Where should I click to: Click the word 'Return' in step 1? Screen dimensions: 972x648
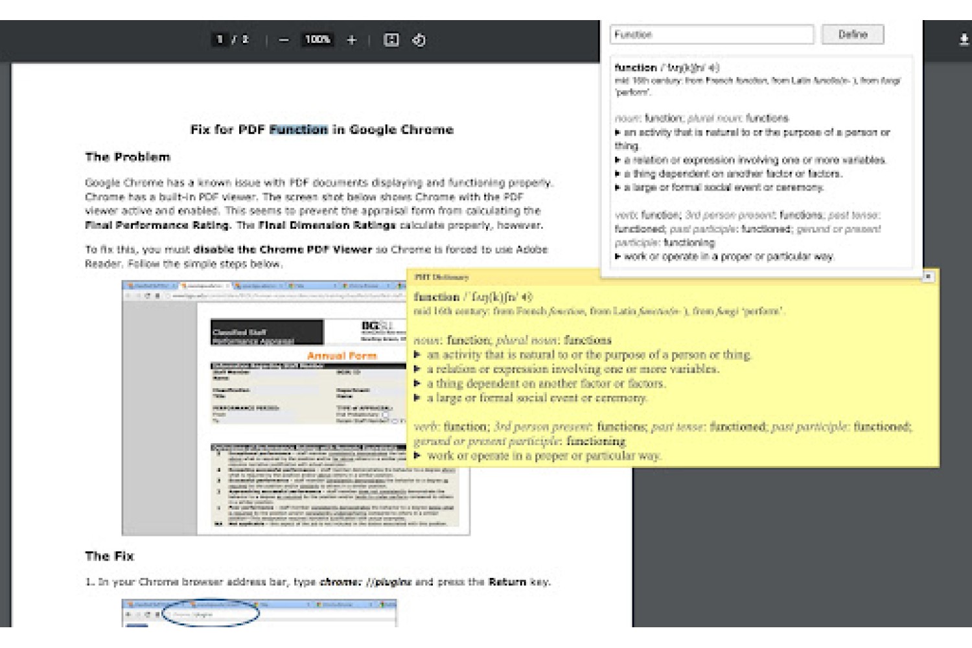pos(507,582)
